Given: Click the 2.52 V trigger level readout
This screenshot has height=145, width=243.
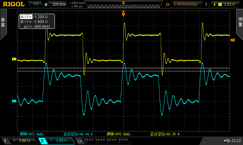Looking at the screenshot, I should [230, 5].
